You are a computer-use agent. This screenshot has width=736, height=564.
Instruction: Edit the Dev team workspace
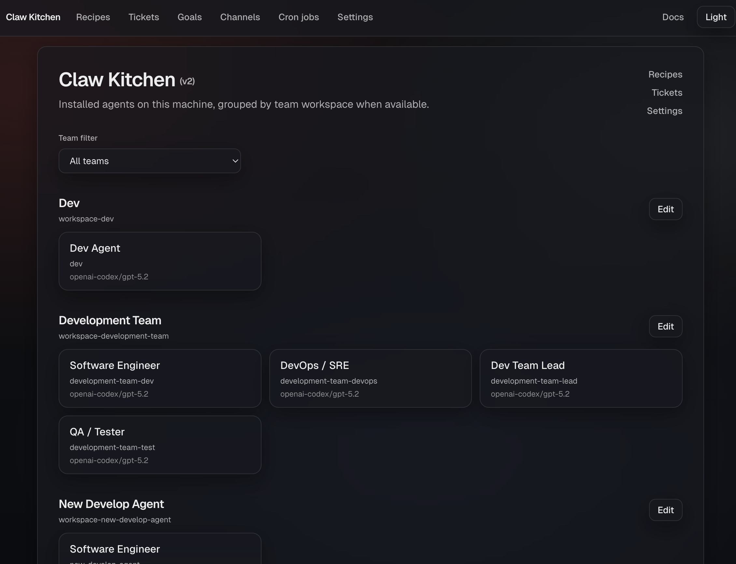tap(665, 209)
